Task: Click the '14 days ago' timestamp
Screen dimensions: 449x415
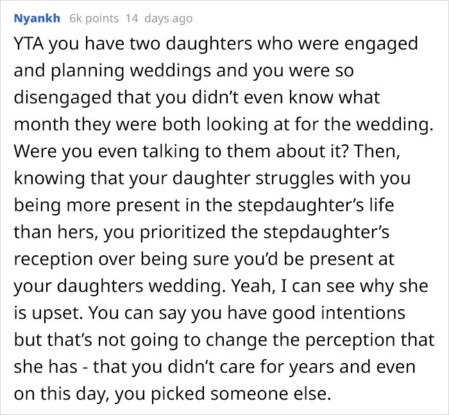Action: 158,19
